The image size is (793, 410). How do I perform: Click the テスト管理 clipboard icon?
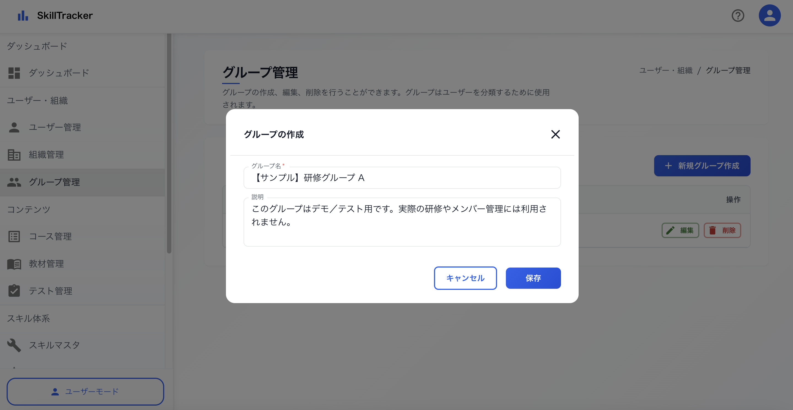pyautogui.click(x=14, y=291)
